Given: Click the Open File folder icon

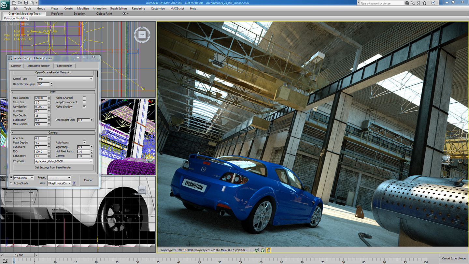Looking at the screenshot, I should click(x=20, y=3).
